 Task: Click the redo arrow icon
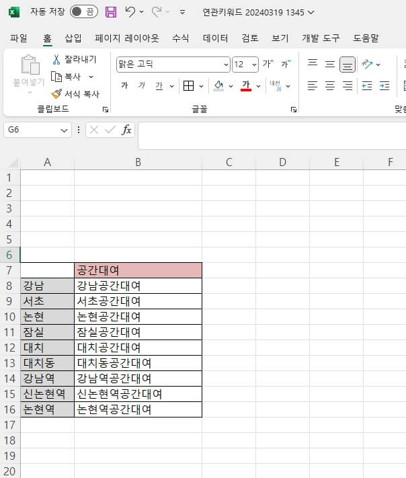157,12
